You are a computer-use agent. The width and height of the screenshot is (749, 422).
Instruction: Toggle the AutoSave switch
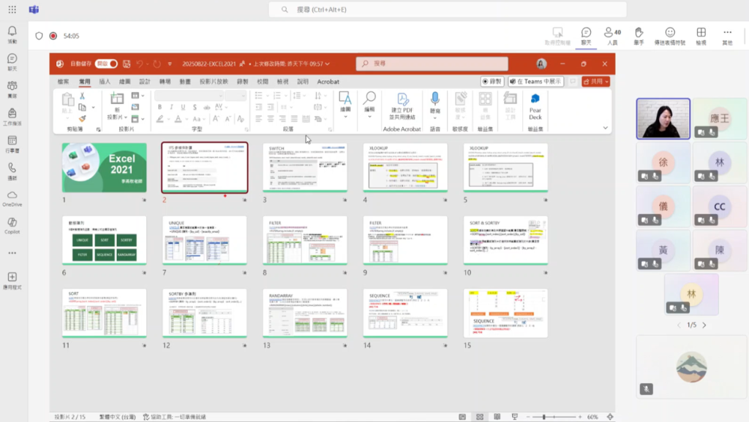pos(106,64)
